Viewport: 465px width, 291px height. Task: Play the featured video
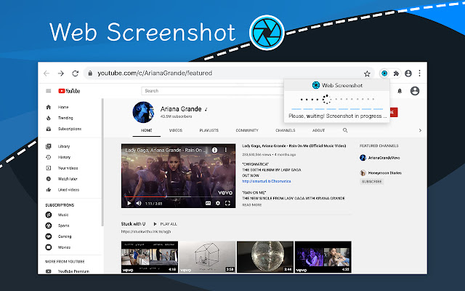point(129,203)
